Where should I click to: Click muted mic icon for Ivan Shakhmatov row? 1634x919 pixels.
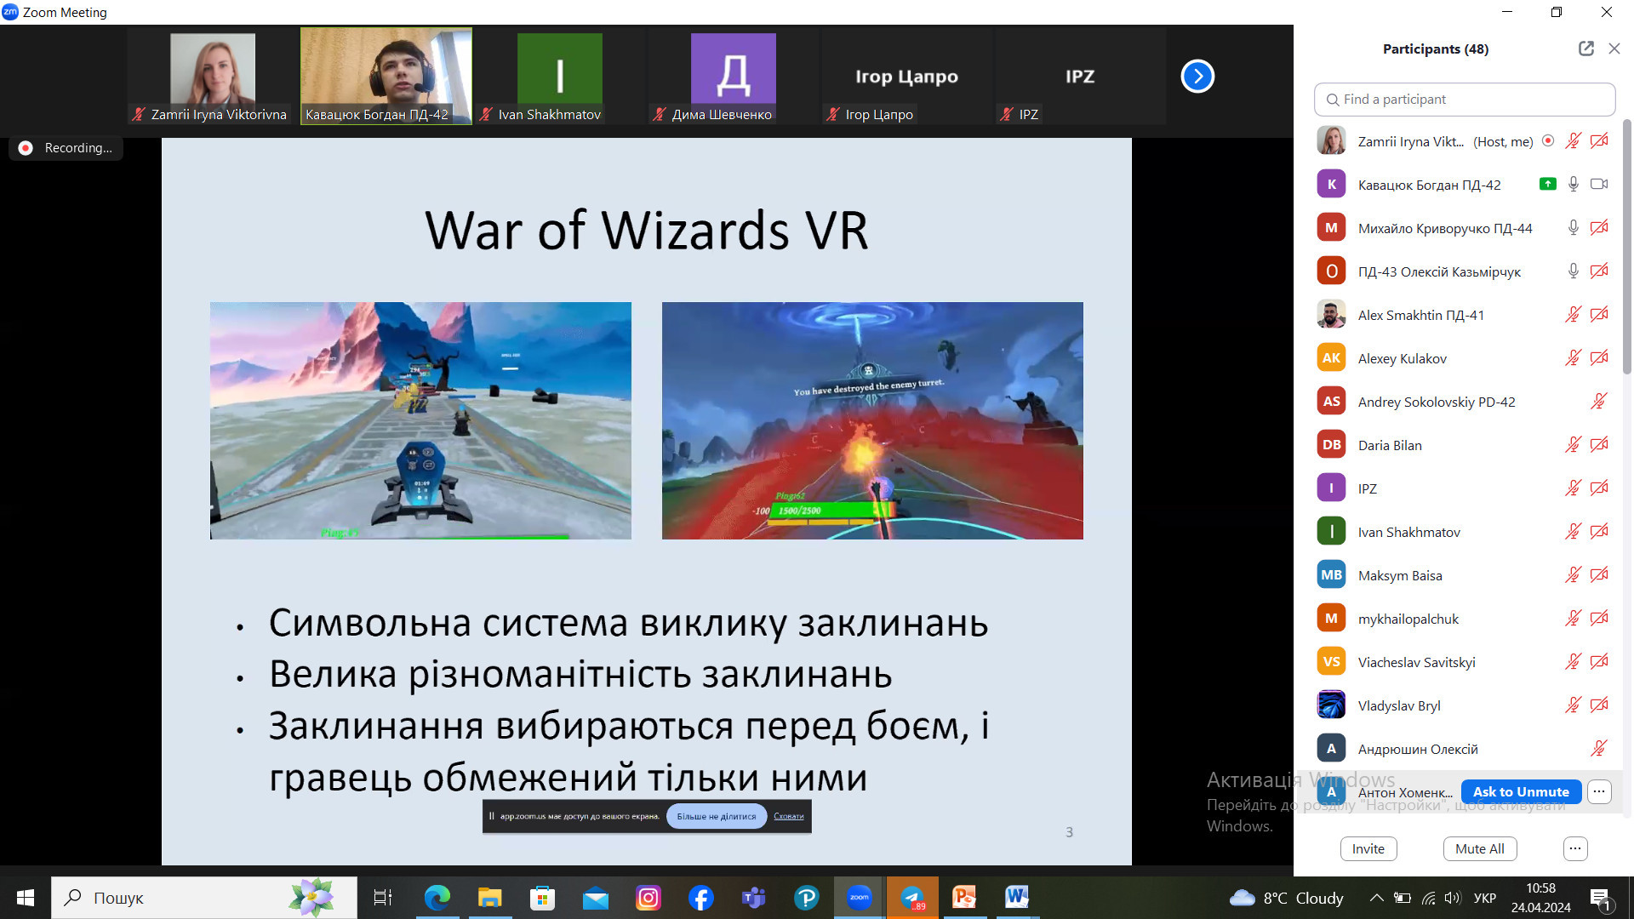[1573, 532]
